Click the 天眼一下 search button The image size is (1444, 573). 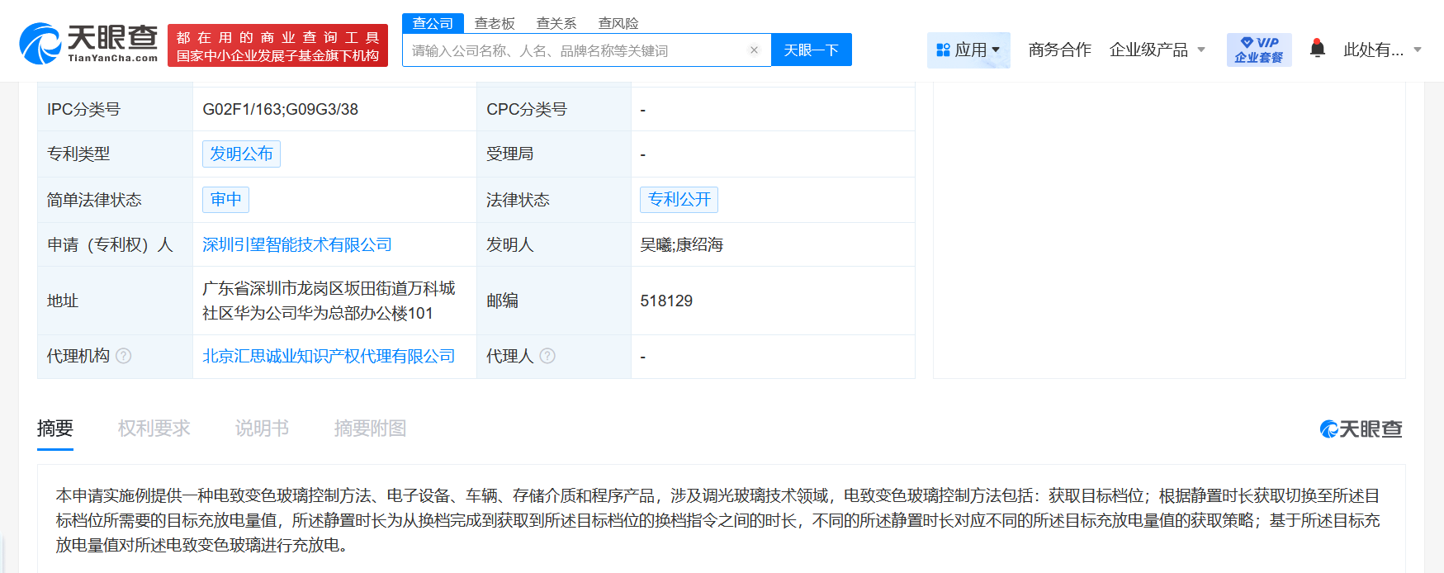[x=811, y=50]
